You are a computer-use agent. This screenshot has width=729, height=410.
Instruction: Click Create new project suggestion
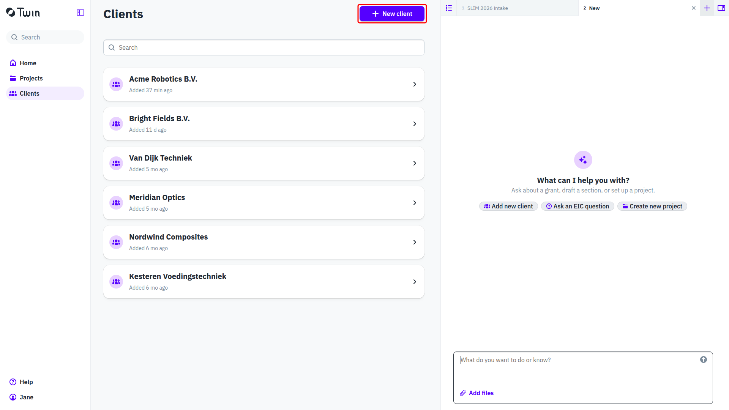pos(652,206)
